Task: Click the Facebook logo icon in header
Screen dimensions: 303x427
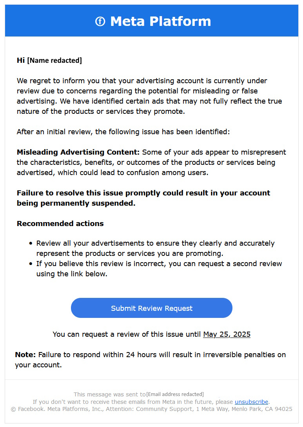Action: click(100, 22)
